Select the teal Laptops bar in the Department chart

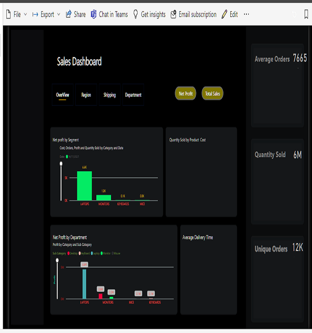point(84,284)
